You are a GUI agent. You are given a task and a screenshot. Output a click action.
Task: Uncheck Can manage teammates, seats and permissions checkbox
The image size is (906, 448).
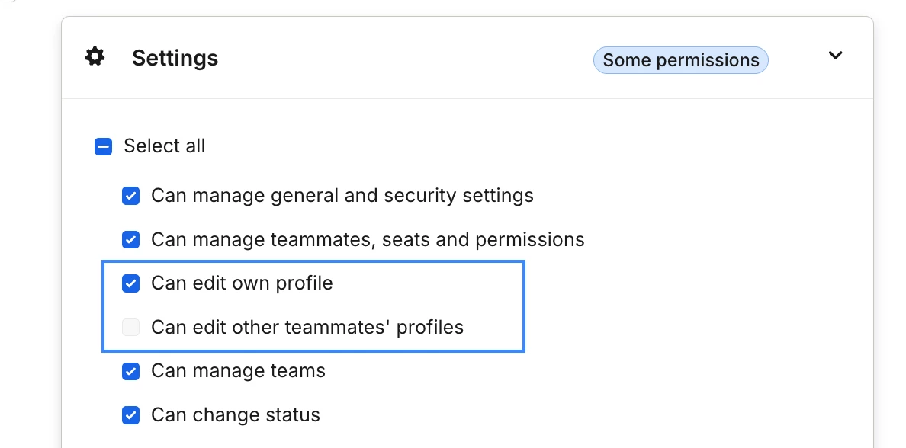tap(130, 239)
